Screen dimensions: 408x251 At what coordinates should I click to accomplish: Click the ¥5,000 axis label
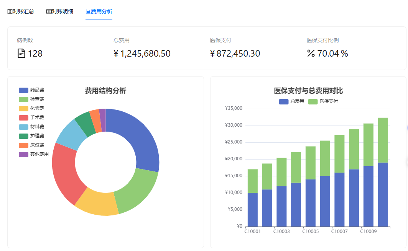tap(235, 209)
